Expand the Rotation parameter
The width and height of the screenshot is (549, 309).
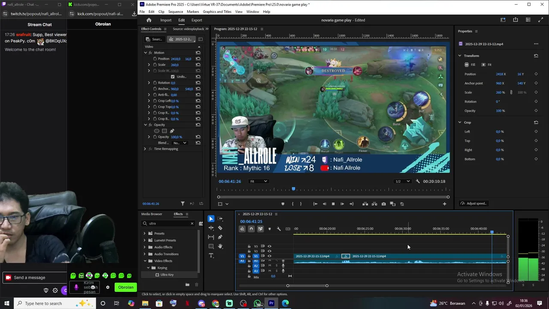coord(149,83)
